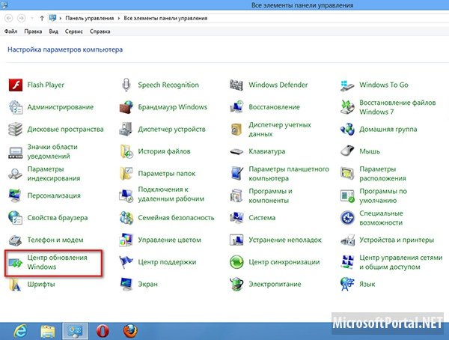Open the Экран link
Viewport: 449px width, 340px height.
147,285
